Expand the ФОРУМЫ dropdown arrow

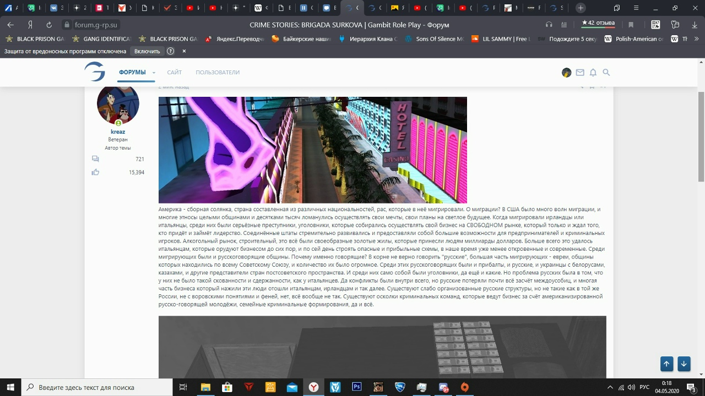pos(154,73)
